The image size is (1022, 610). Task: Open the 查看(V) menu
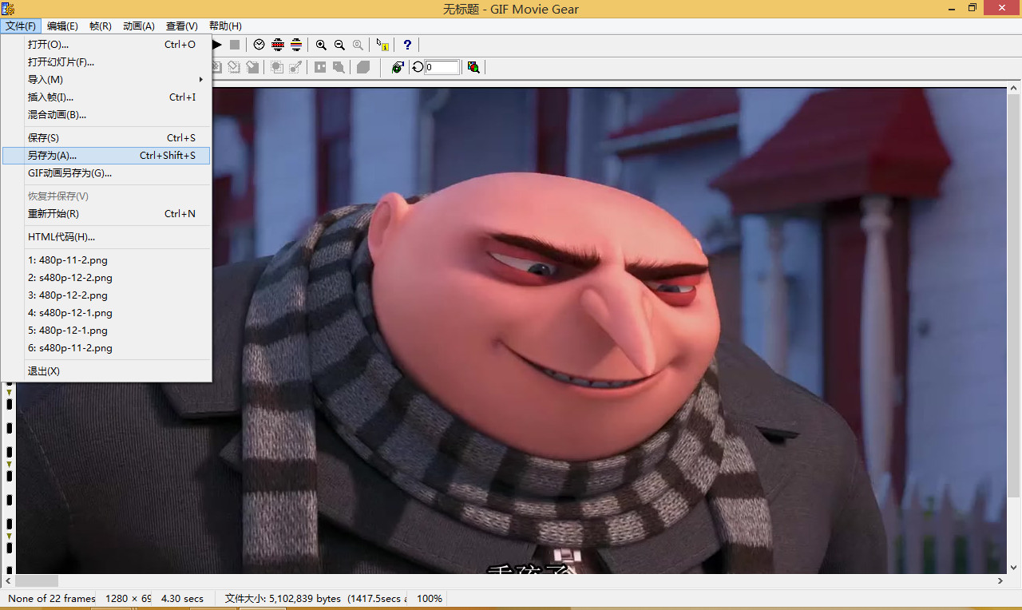point(182,26)
